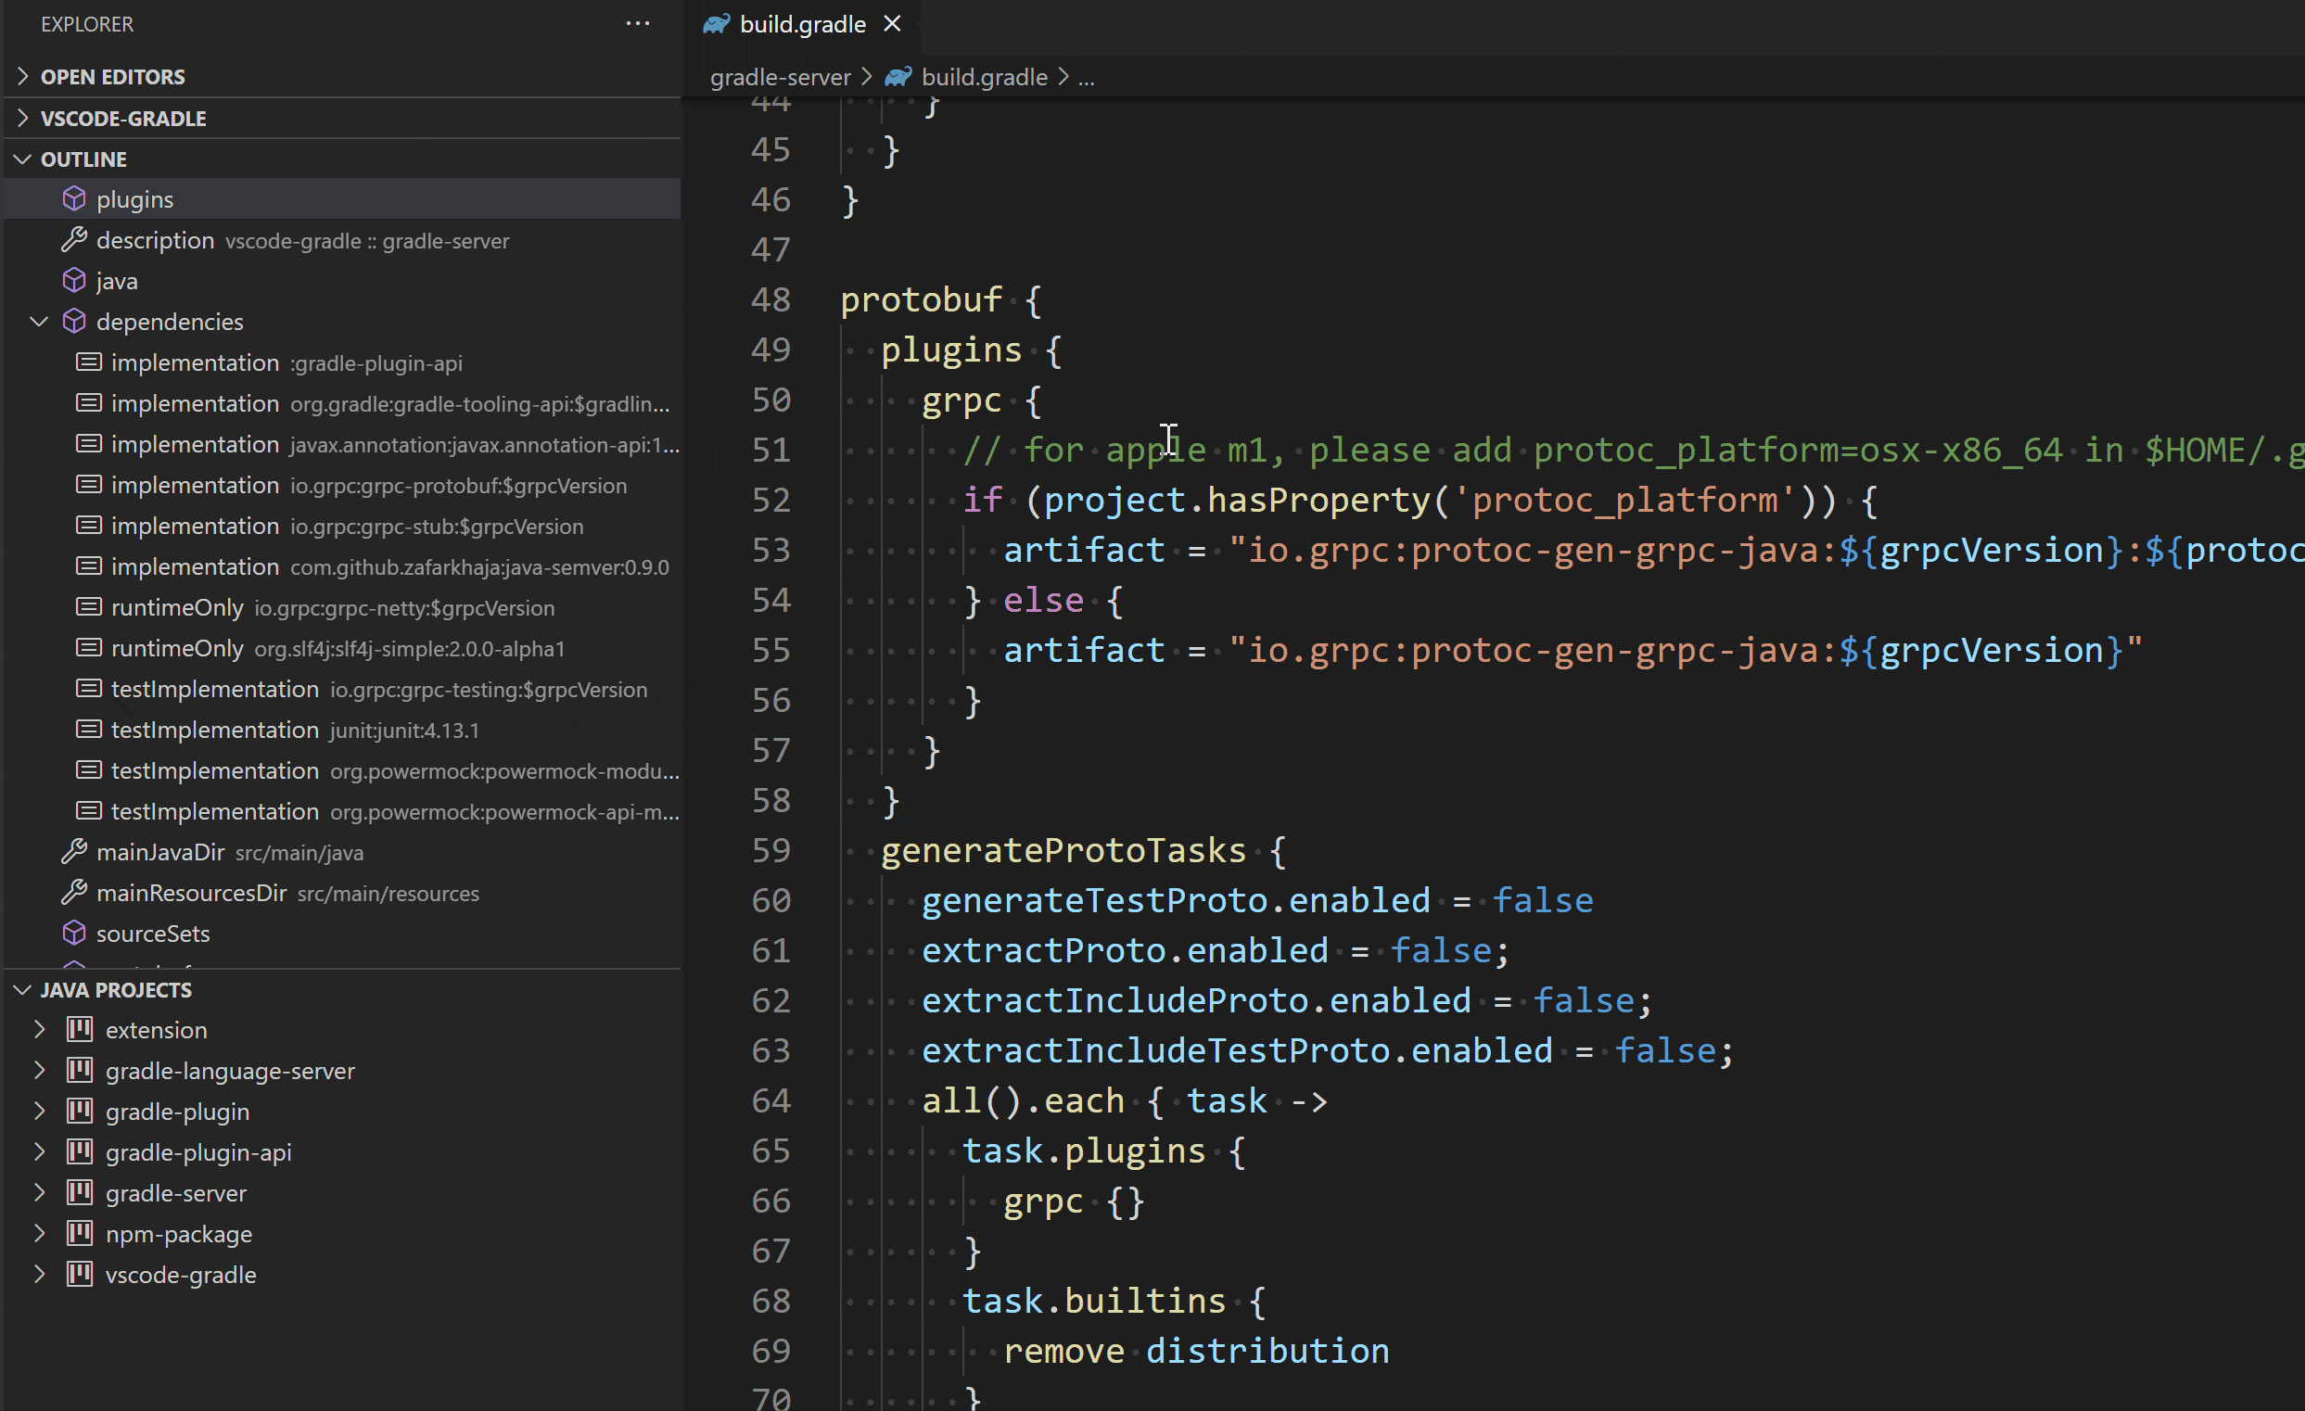Select testImplementation junit:junit:4.13.1

coord(342,730)
